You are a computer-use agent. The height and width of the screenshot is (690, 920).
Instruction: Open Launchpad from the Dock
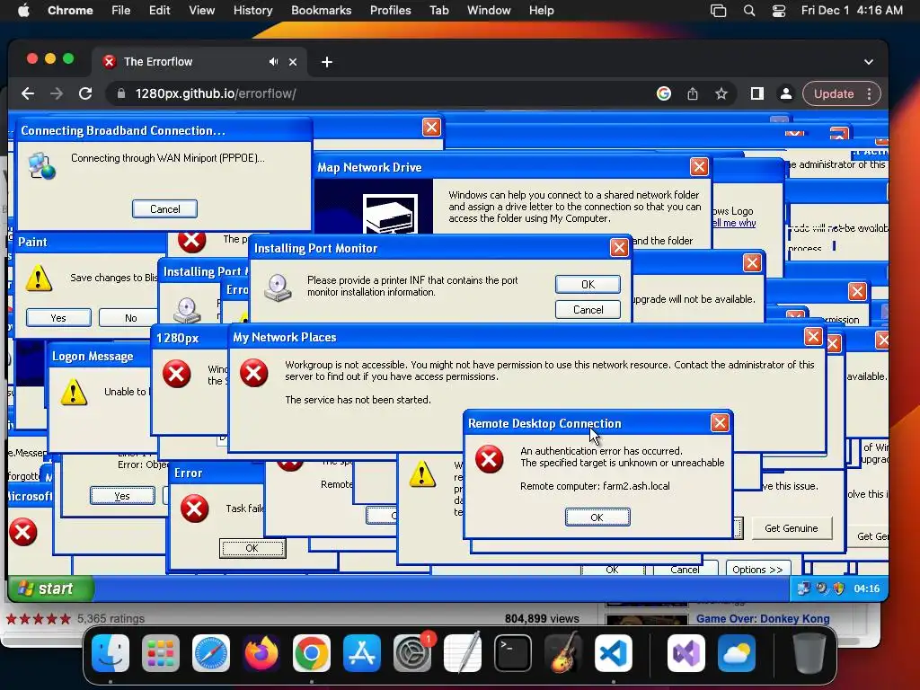(161, 653)
